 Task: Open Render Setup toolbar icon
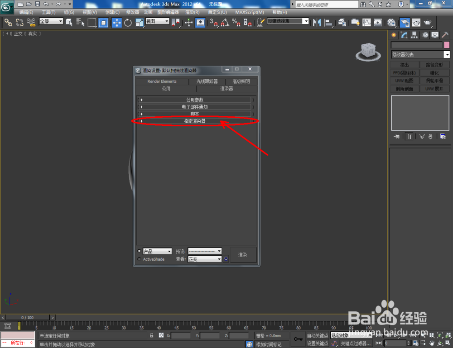click(405, 22)
